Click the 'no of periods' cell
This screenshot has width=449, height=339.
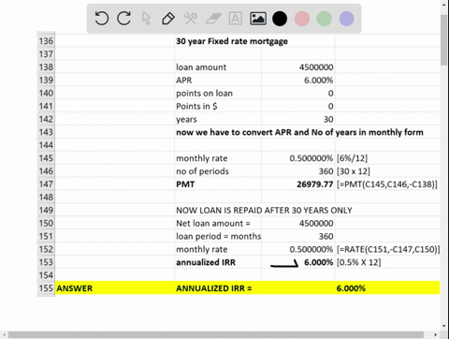202,171
